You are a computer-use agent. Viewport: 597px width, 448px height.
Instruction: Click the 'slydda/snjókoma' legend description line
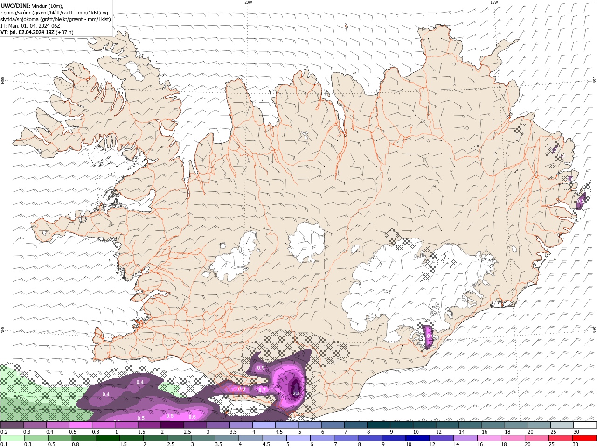click(x=56, y=19)
